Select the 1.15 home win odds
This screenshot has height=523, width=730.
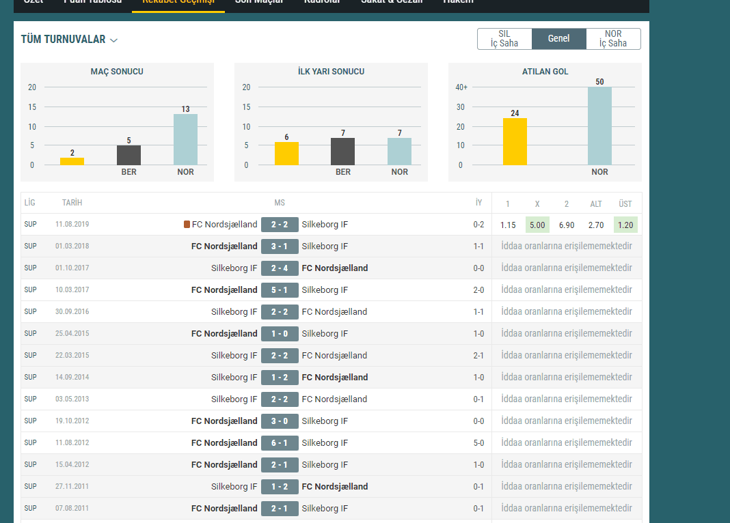[x=508, y=225]
